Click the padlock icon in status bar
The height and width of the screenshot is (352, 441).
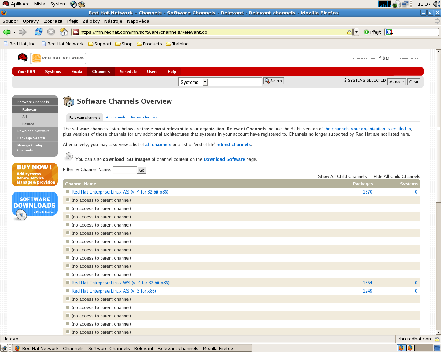click(437, 339)
